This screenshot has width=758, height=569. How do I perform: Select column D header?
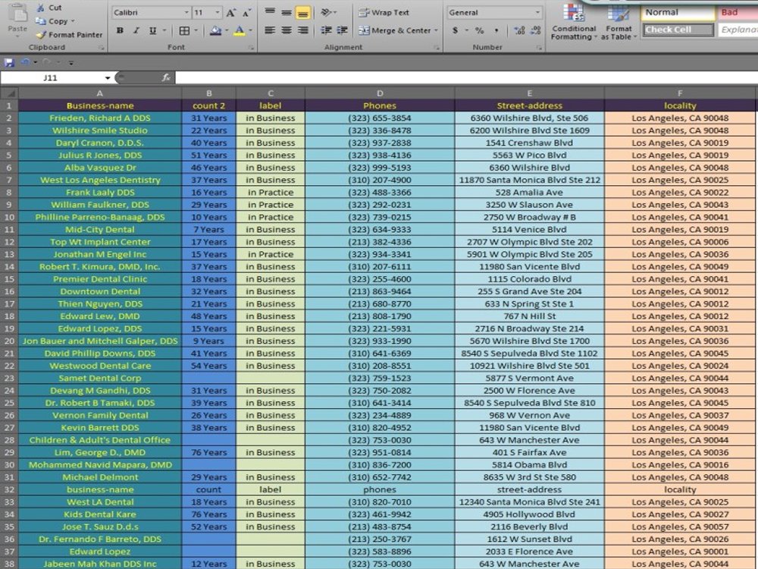click(x=380, y=93)
